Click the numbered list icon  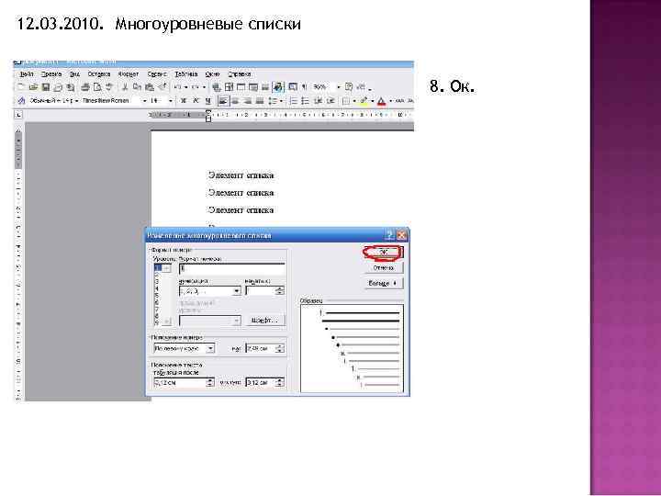pyautogui.click(x=294, y=101)
